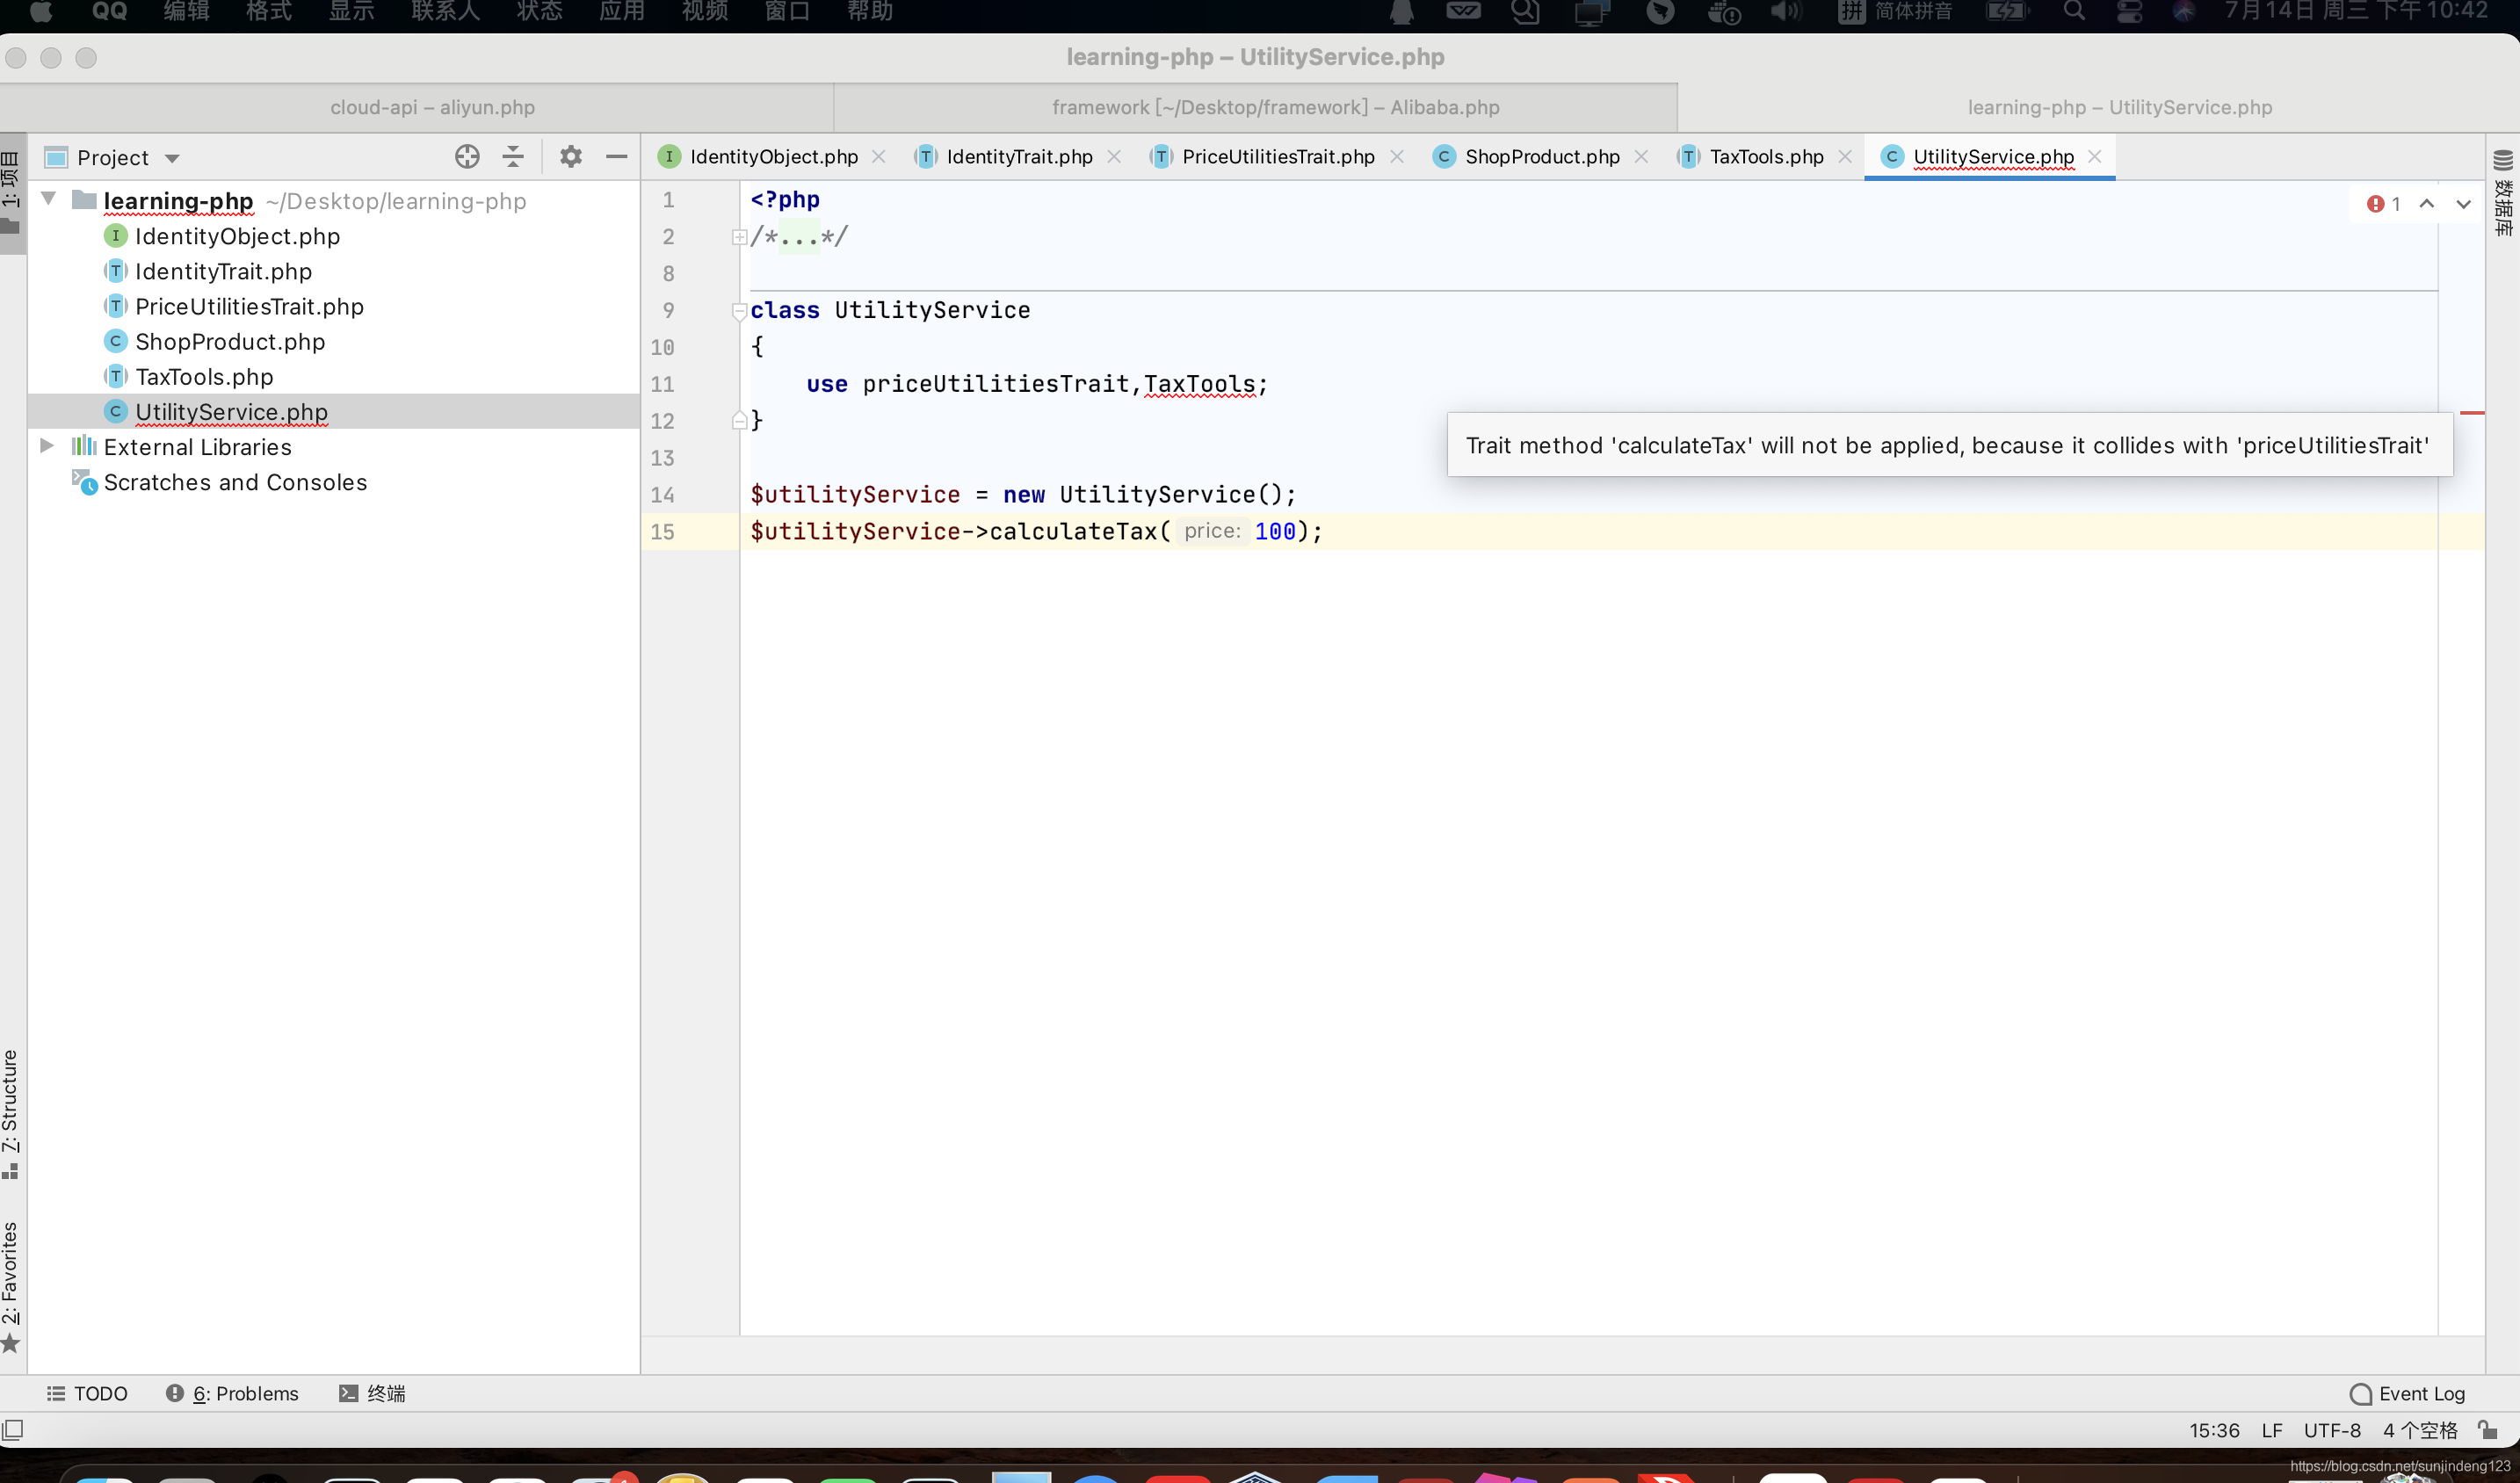Collapse the learning-php project root
Viewport: 2520px width, 1483px height.
(48, 200)
